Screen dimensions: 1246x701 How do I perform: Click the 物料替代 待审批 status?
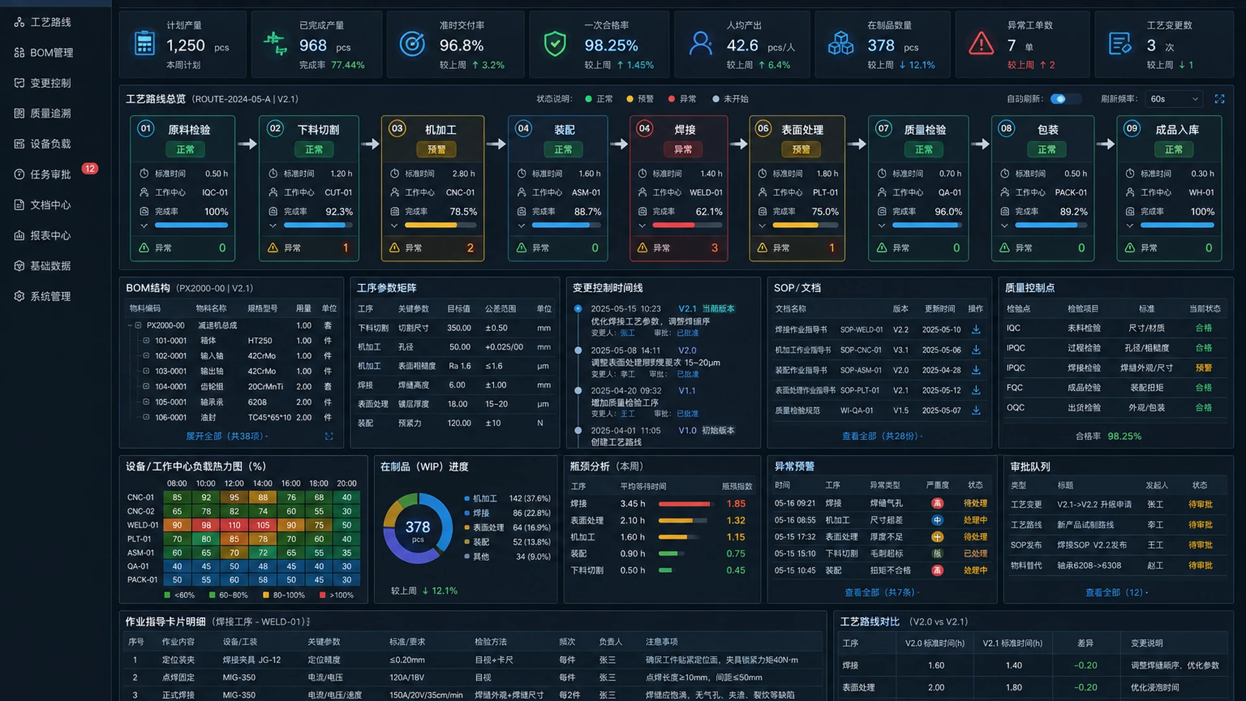[1201, 565]
